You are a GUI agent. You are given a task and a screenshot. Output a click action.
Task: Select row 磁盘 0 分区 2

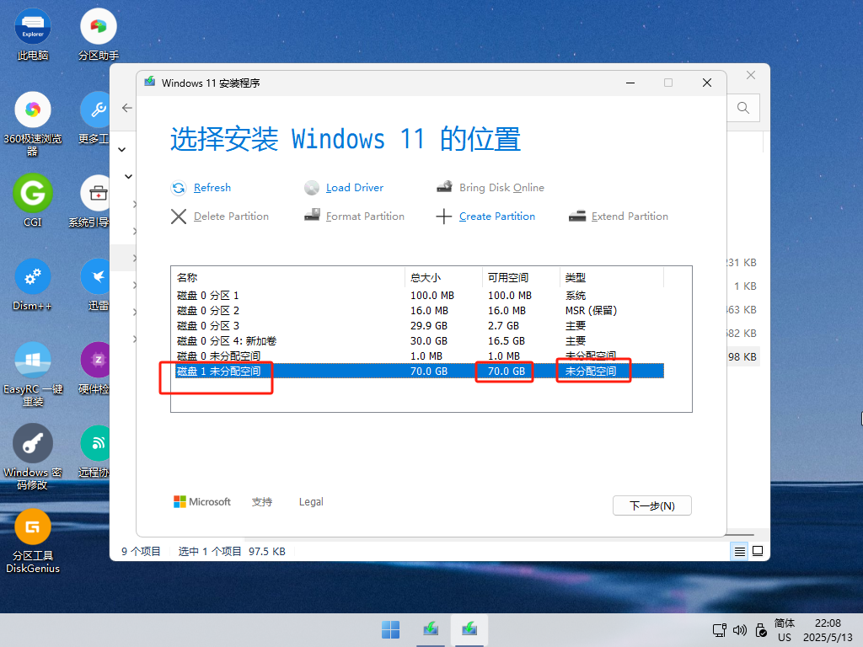(x=420, y=311)
